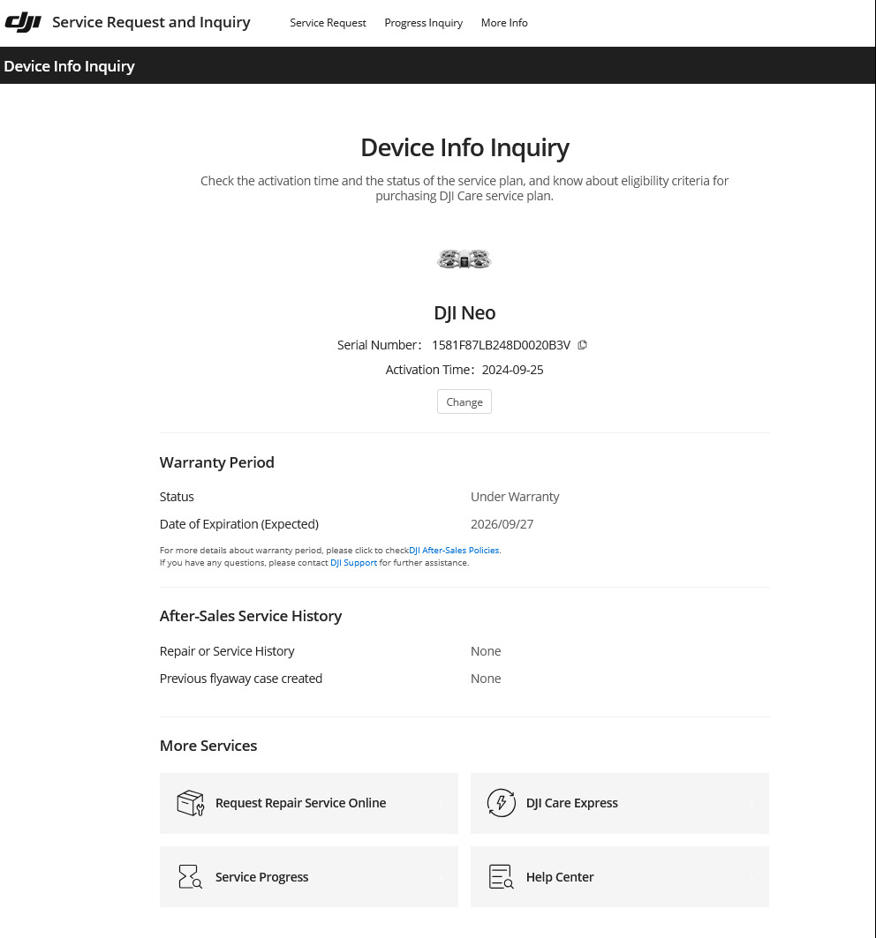Open the DJI After-Sales Policies link
The height and width of the screenshot is (938, 876).
tap(454, 551)
